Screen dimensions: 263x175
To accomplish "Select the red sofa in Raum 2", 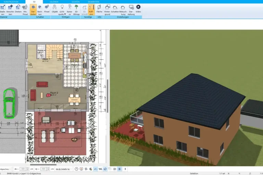I will point(42,84).
